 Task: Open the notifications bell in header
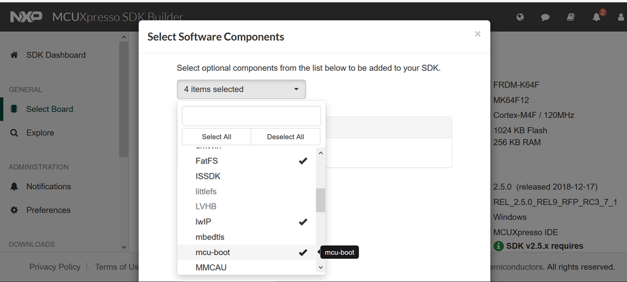596,17
